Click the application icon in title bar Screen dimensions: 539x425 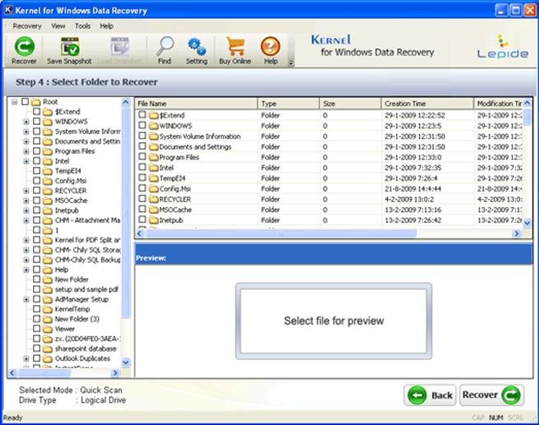tap(8, 11)
